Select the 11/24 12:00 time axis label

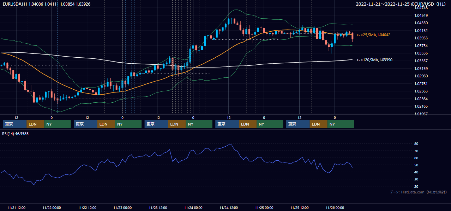point(229,207)
